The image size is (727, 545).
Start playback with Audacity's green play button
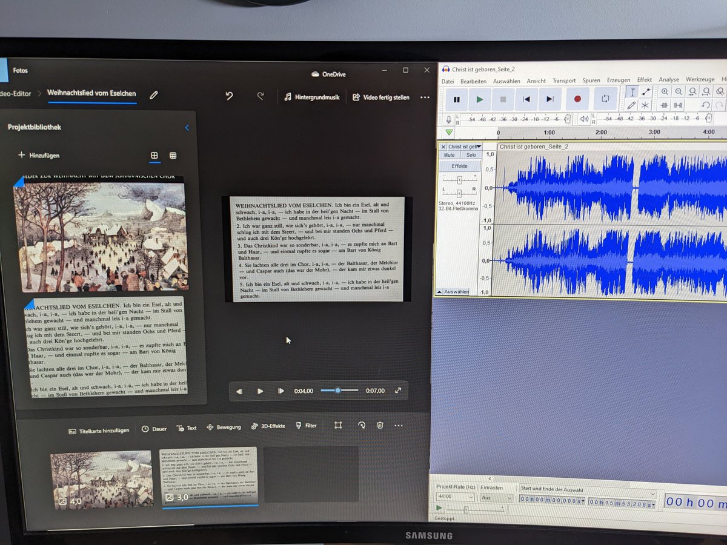pos(480,99)
